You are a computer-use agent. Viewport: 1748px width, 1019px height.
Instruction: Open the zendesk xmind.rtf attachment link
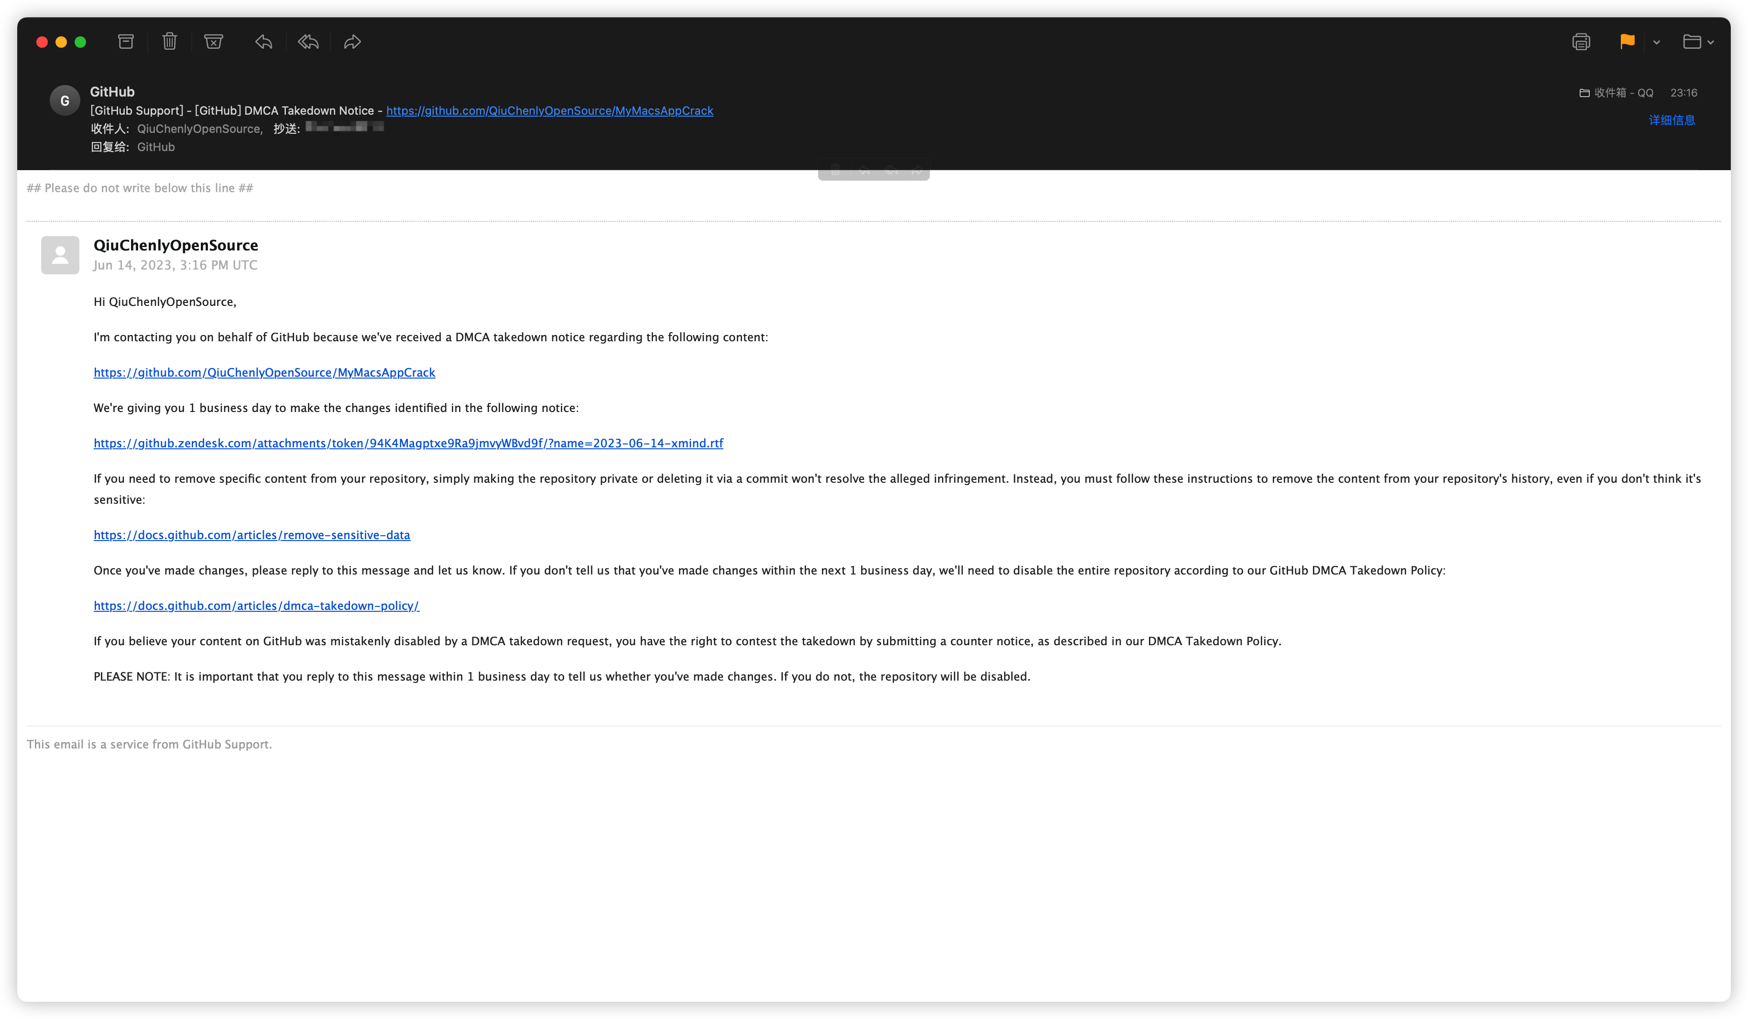pyautogui.click(x=408, y=443)
